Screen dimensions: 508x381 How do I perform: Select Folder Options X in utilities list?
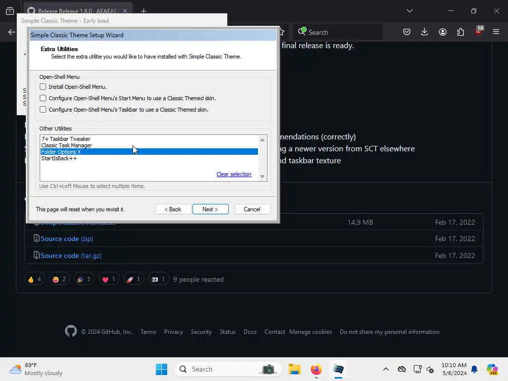149,152
